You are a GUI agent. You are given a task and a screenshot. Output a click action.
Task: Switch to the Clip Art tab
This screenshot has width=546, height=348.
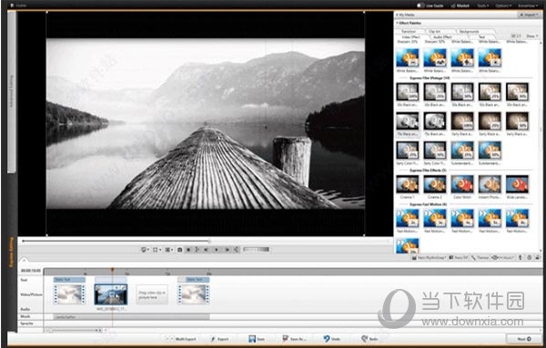[436, 31]
